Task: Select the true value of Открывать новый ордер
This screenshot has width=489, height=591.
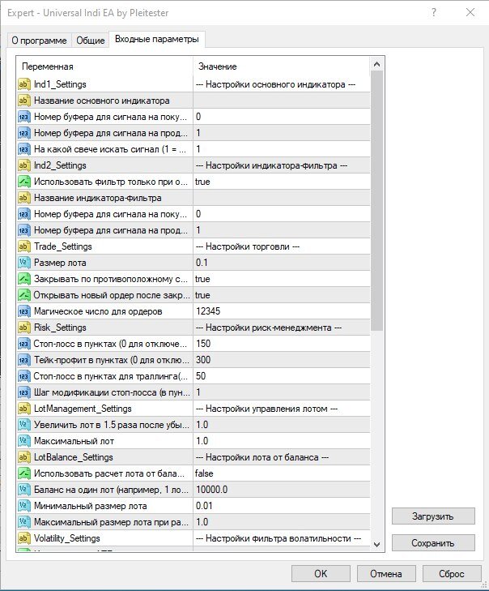Action: (x=202, y=295)
